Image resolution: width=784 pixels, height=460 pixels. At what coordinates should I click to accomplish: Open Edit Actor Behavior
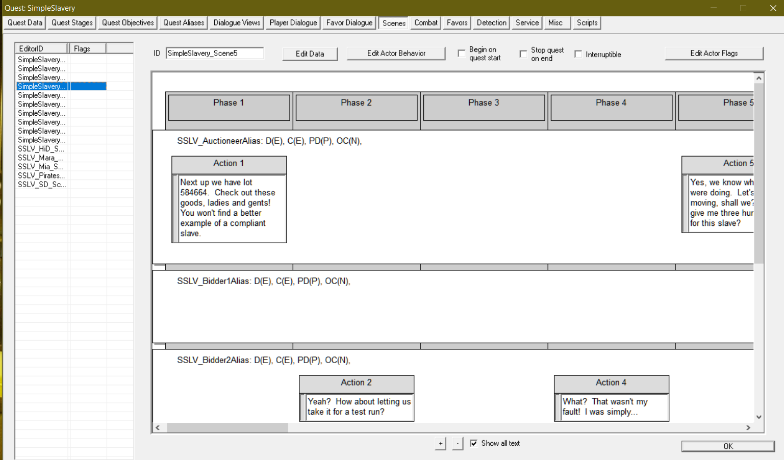click(396, 54)
